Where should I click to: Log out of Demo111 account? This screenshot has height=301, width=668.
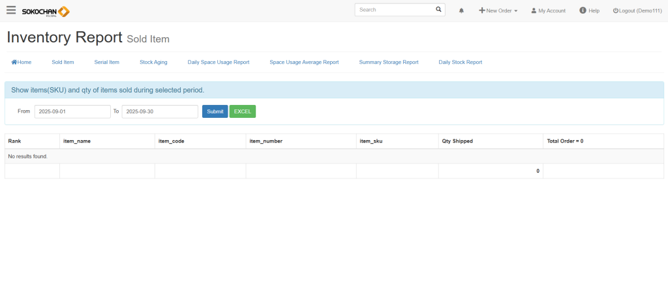coord(637,11)
